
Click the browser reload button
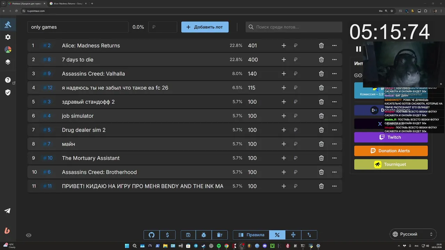point(16,11)
